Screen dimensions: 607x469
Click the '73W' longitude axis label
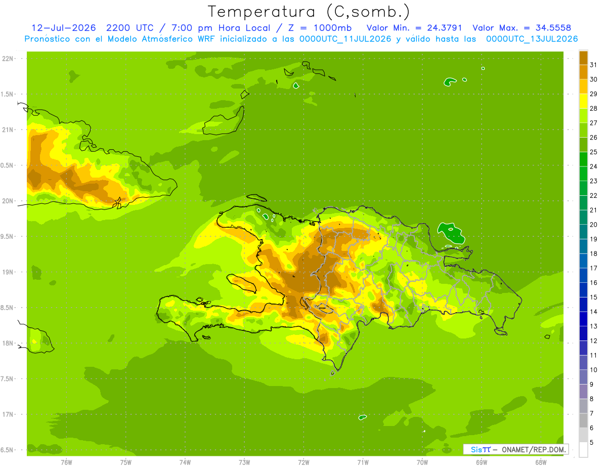click(x=244, y=462)
